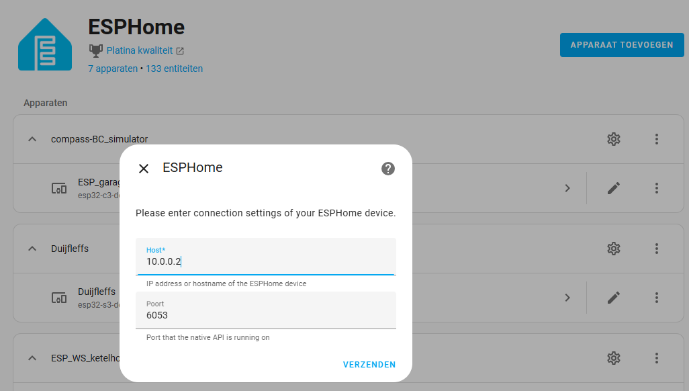
Task: Open the Platina kwaliteit link
Action: (x=140, y=50)
